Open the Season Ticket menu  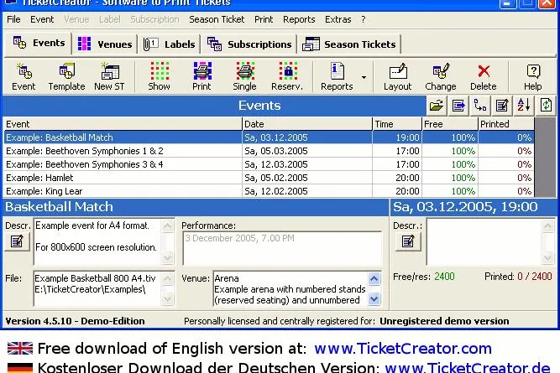coord(217,19)
